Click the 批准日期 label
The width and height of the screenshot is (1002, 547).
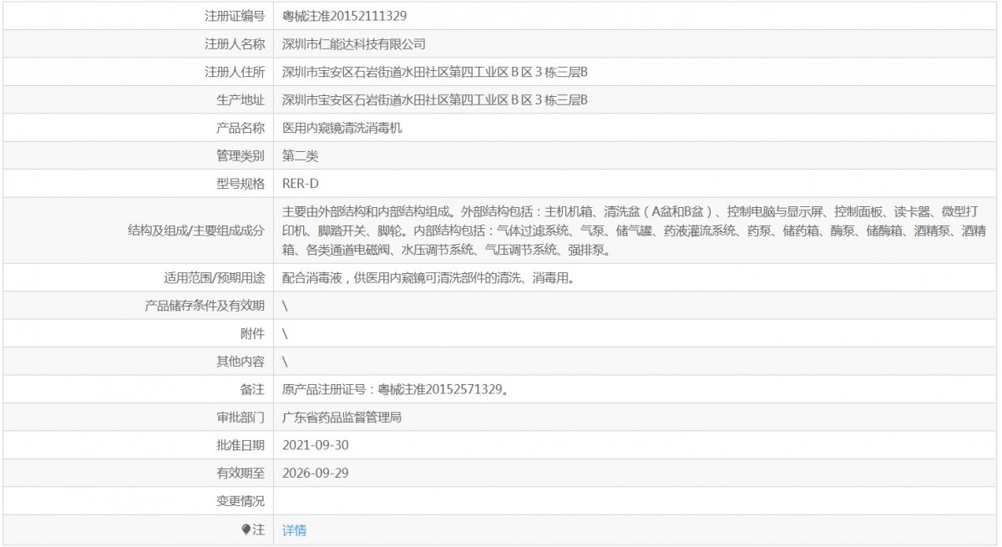coord(240,445)
